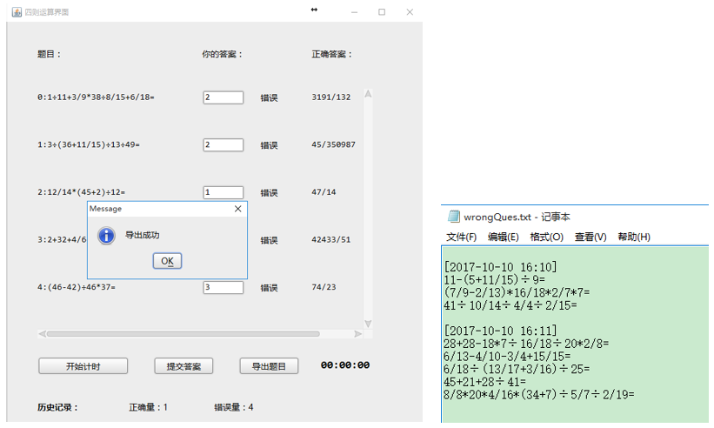Open the 编辑(E) menu in Notepad
This screenshot has height=428, width=714.
click(504, 237)
